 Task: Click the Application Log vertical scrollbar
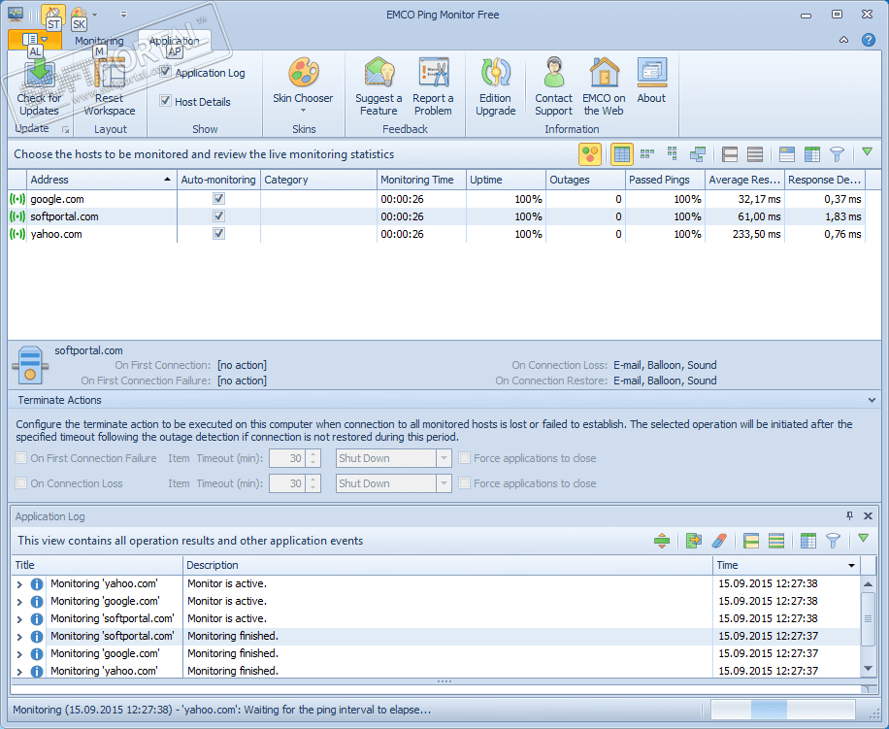tap(869, 621)
